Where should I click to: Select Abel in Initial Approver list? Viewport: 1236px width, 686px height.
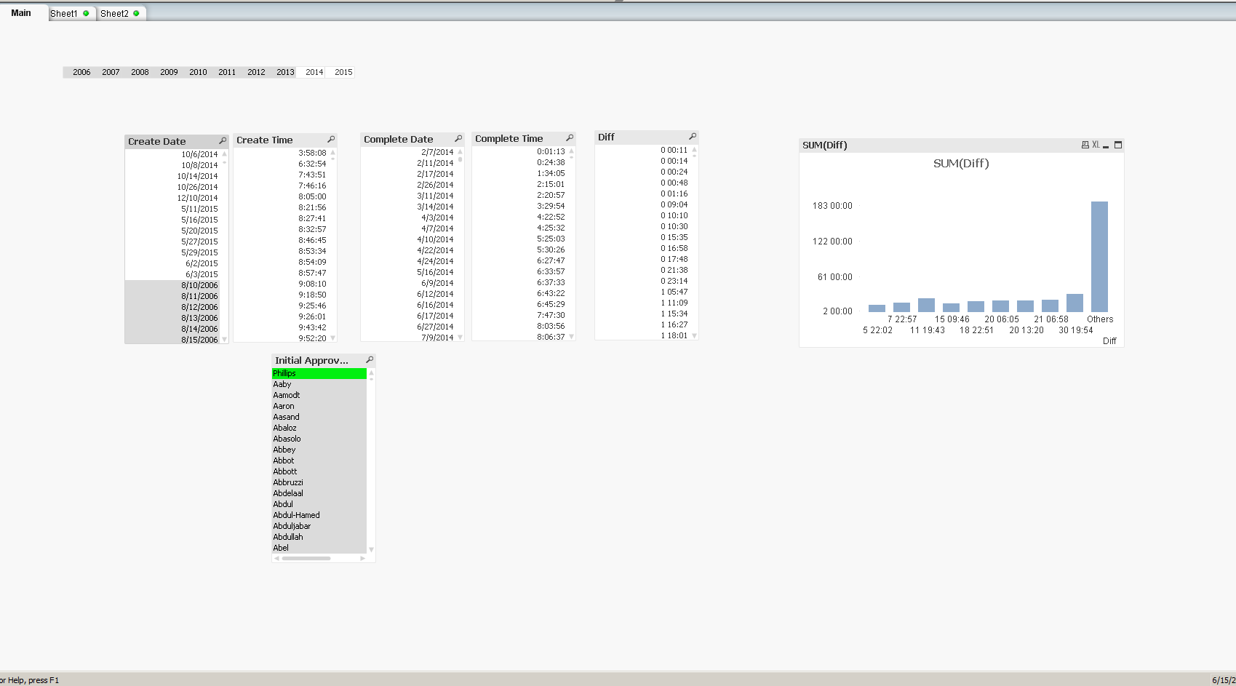point(319,548)
